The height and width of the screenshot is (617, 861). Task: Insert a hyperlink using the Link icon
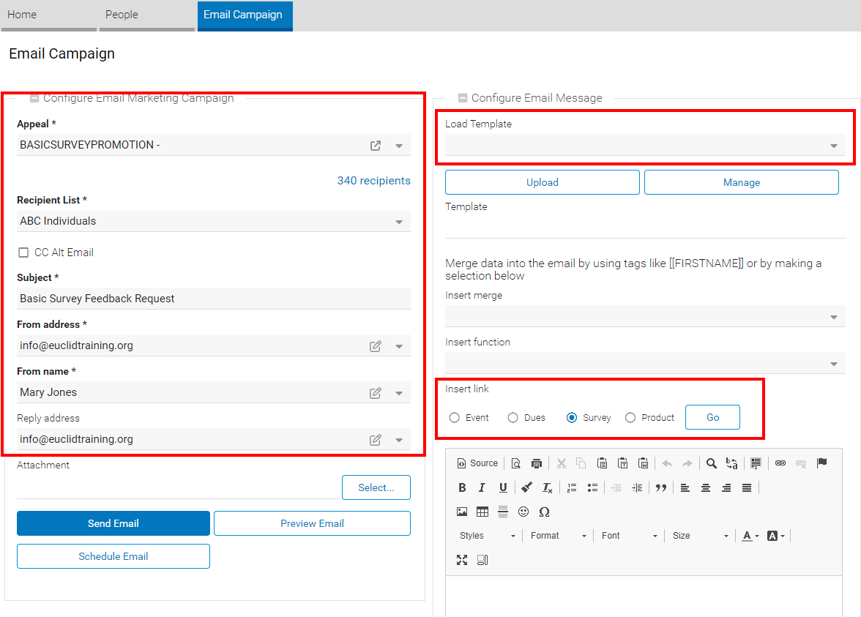(780, 463)
